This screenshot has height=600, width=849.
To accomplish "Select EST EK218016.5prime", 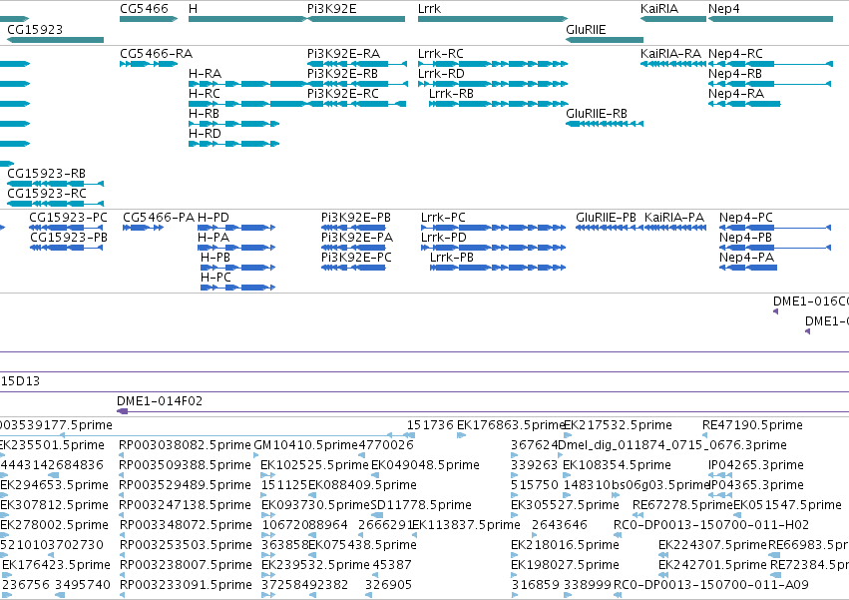I will click(x=515, y=555).
